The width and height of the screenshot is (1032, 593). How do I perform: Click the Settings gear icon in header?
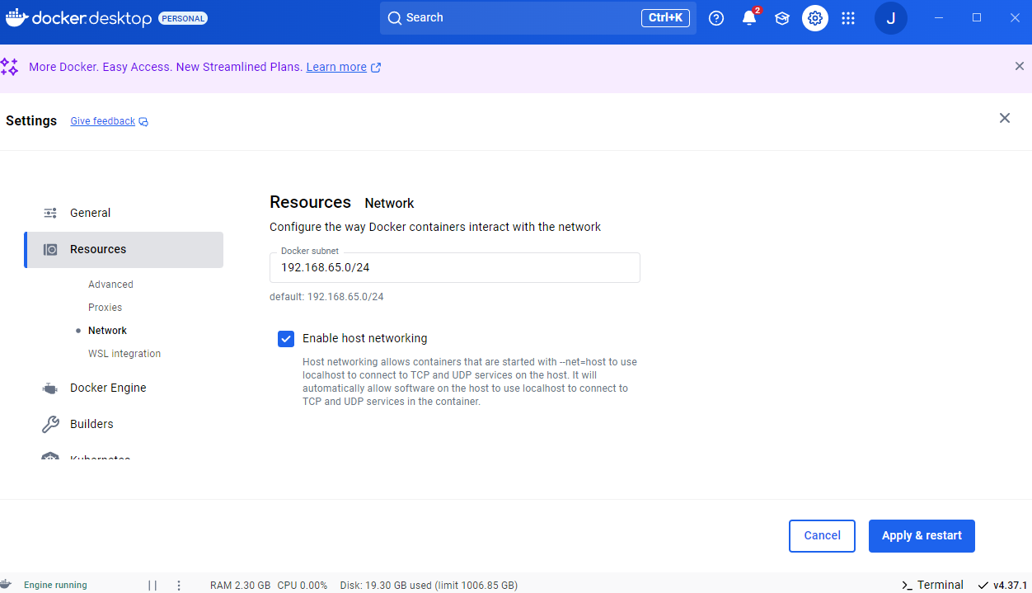tap(815, 18)
